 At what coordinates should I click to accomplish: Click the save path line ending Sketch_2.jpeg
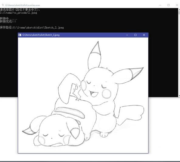[x=32, y=27]
